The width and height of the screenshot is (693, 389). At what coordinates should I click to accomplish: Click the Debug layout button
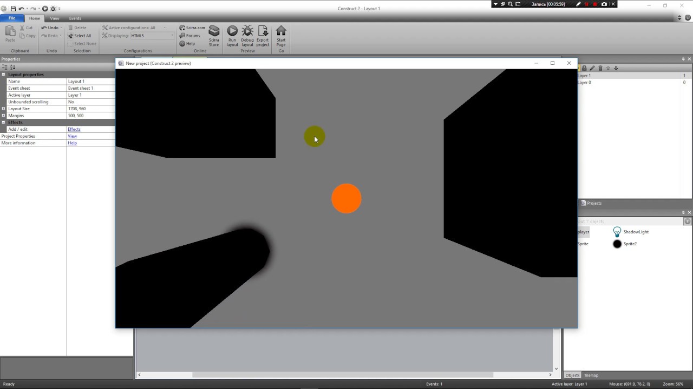click(x=247, y=36)
